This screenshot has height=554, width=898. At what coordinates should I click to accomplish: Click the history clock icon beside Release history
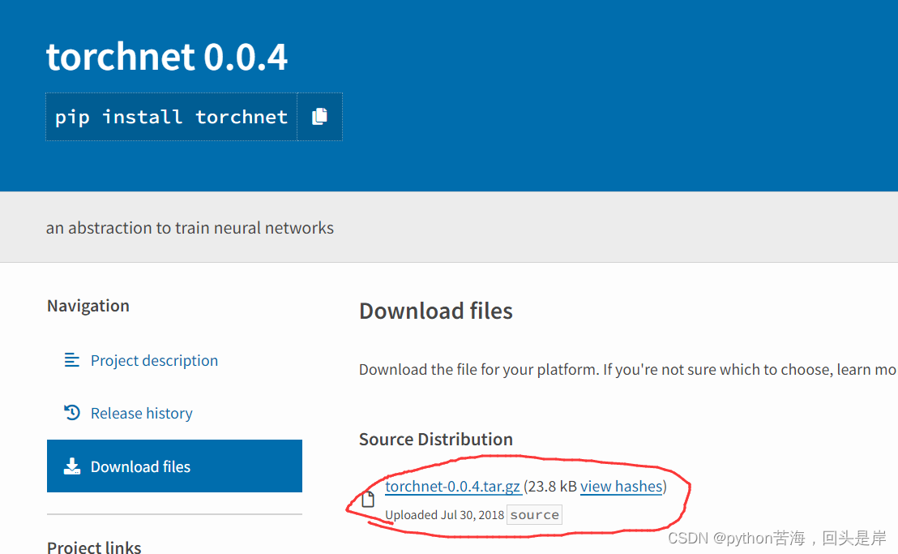click(x=71, y=413)
